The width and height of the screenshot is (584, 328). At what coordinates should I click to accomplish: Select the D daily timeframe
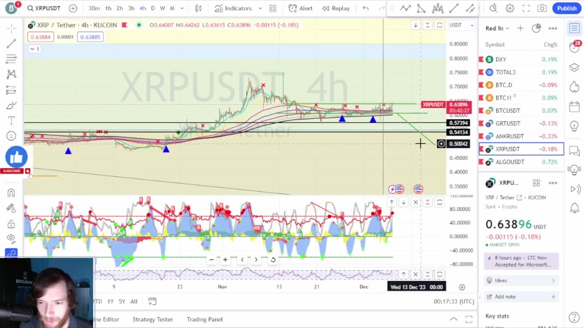[x=153, y=8]
